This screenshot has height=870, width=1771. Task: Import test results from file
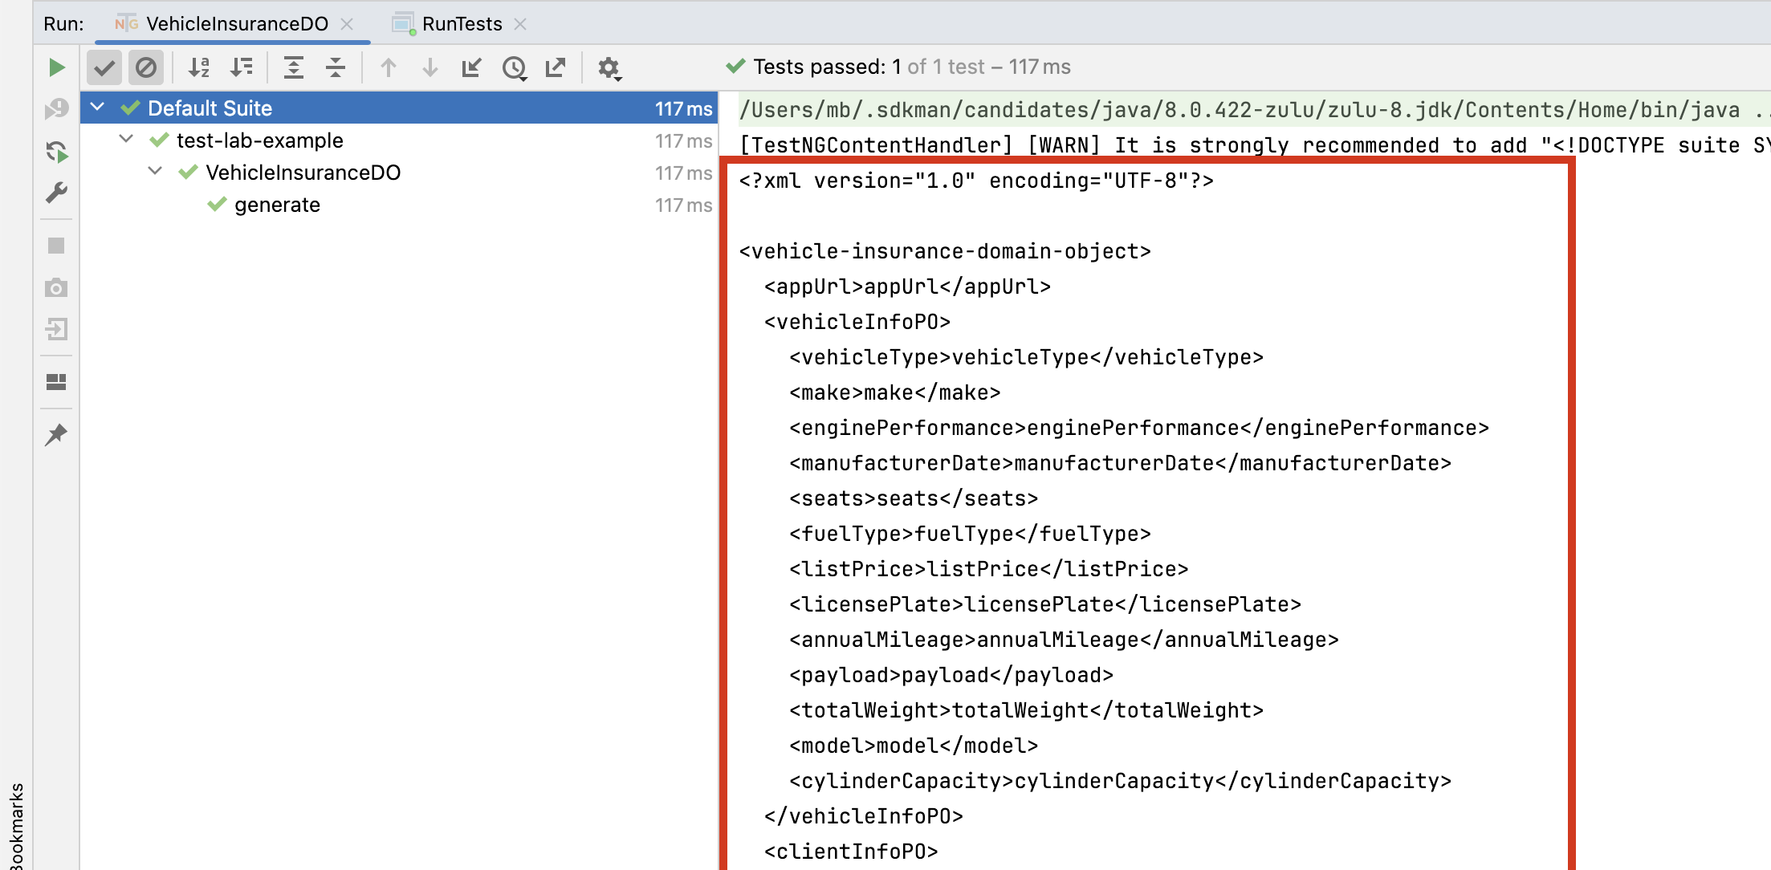[471, 67]
